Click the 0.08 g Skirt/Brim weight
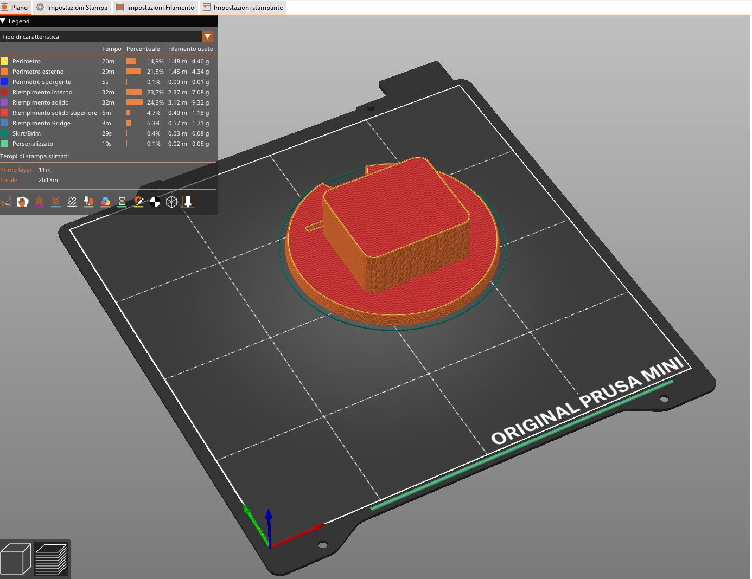 click(200, 133)
